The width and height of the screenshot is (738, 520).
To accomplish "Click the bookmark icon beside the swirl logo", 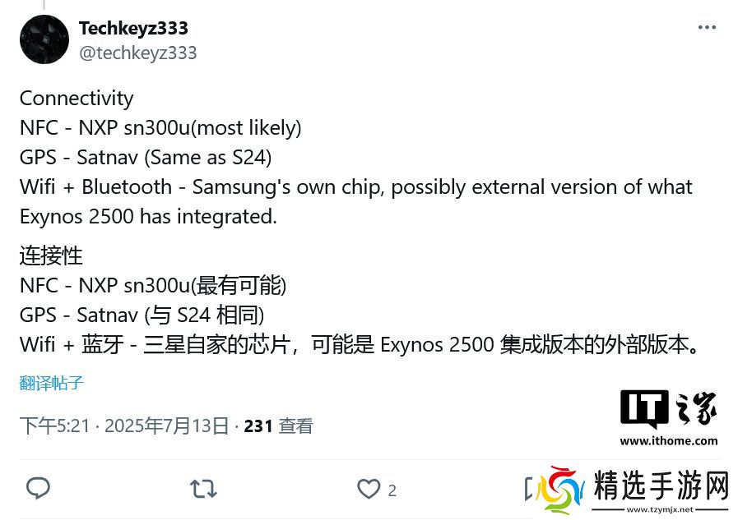I will tap(528, 489).
